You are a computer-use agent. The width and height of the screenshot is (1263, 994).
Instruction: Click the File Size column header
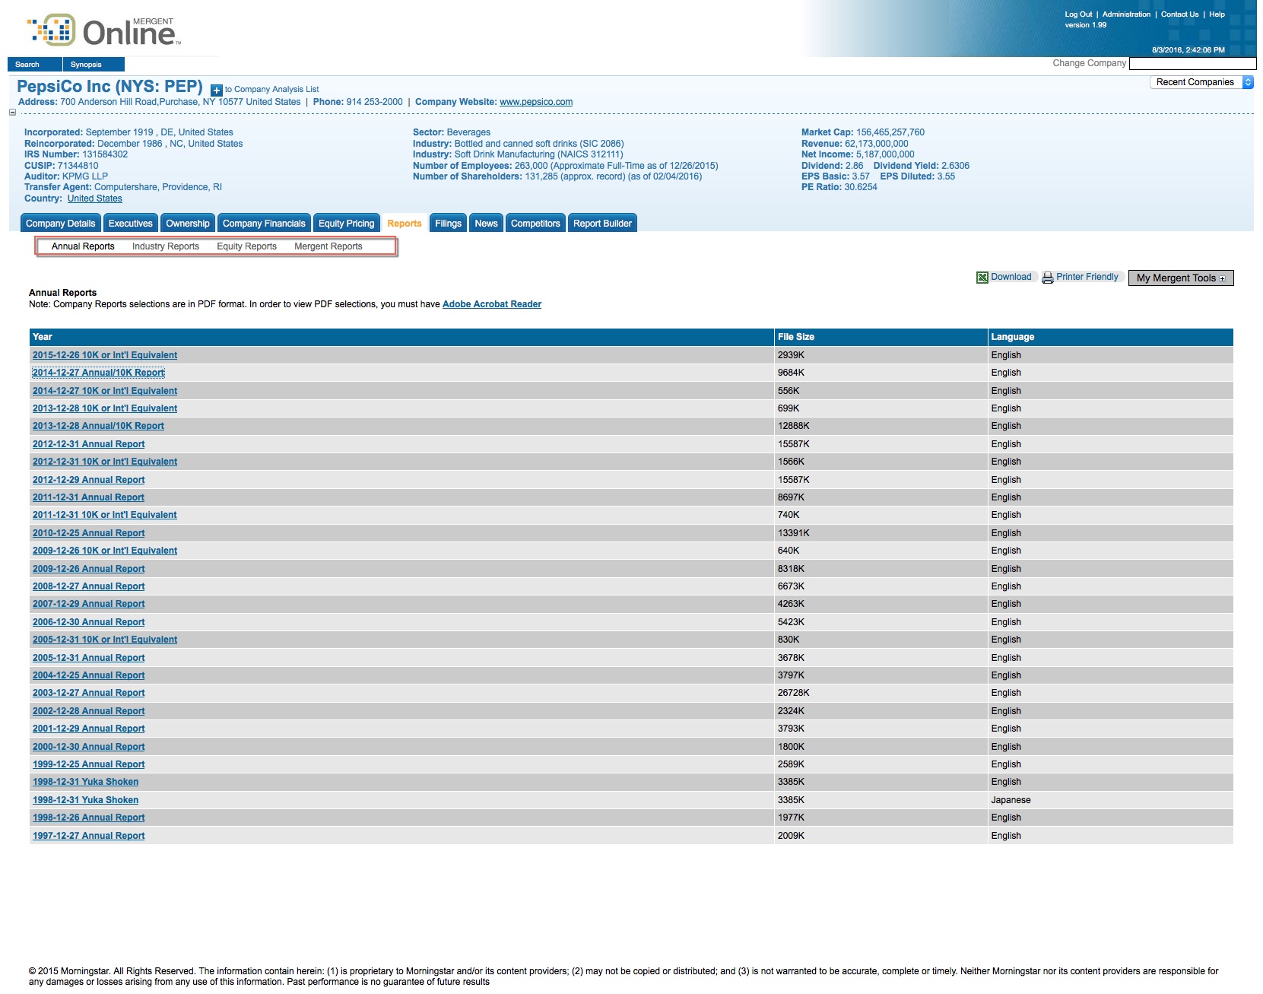(x=881, y=337)
